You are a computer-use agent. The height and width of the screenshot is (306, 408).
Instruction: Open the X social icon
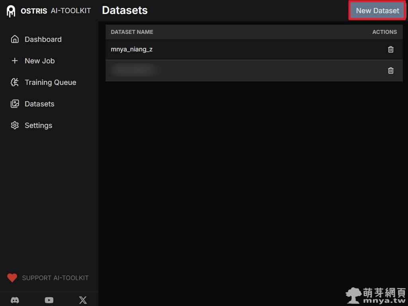click(83, 300)
